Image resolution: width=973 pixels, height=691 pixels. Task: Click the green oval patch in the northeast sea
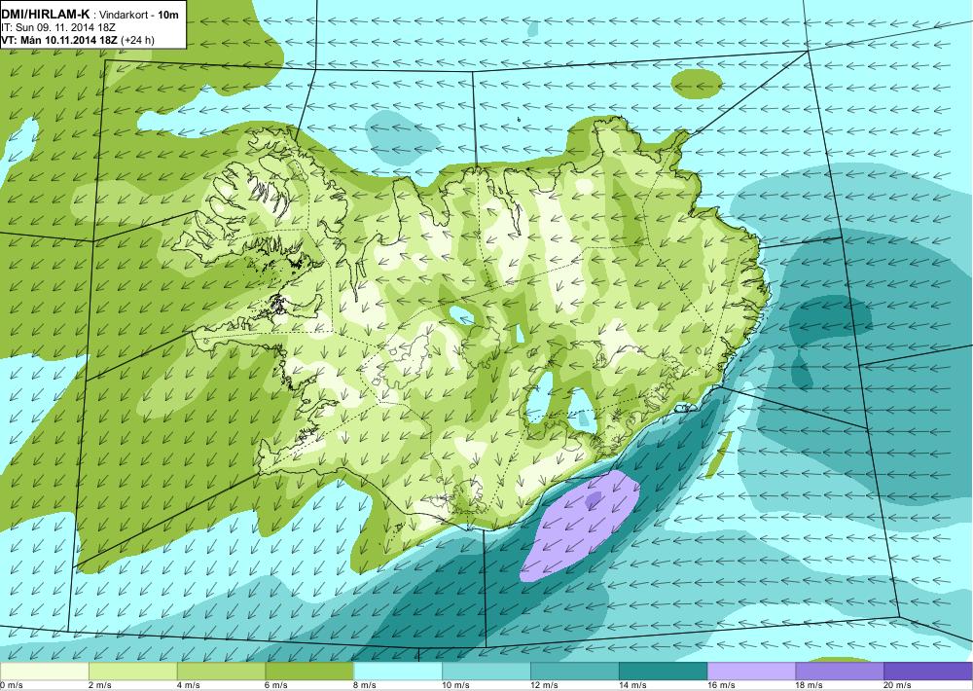(x=697, y=84)
